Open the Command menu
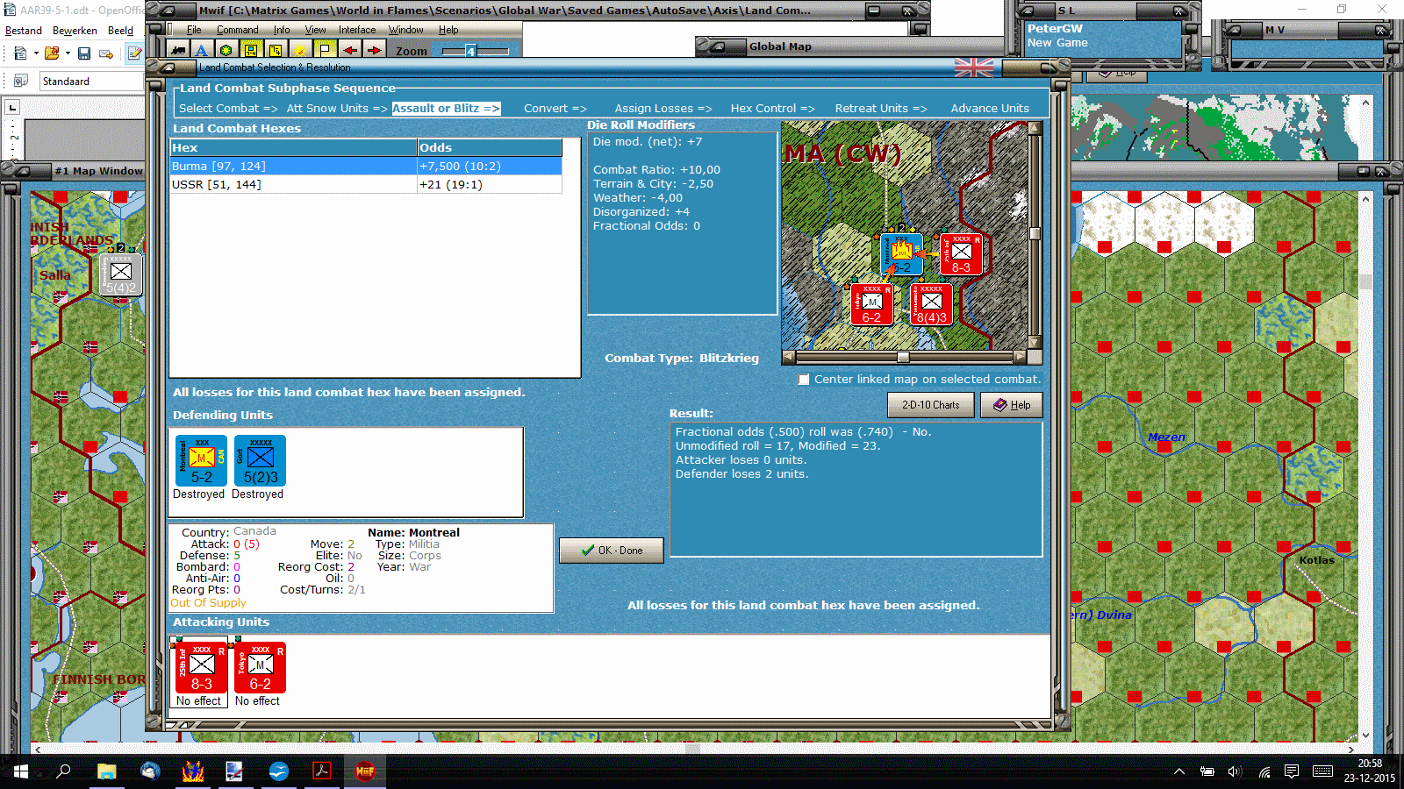The height and width of the screenshot is (789, 1404). 238,30
